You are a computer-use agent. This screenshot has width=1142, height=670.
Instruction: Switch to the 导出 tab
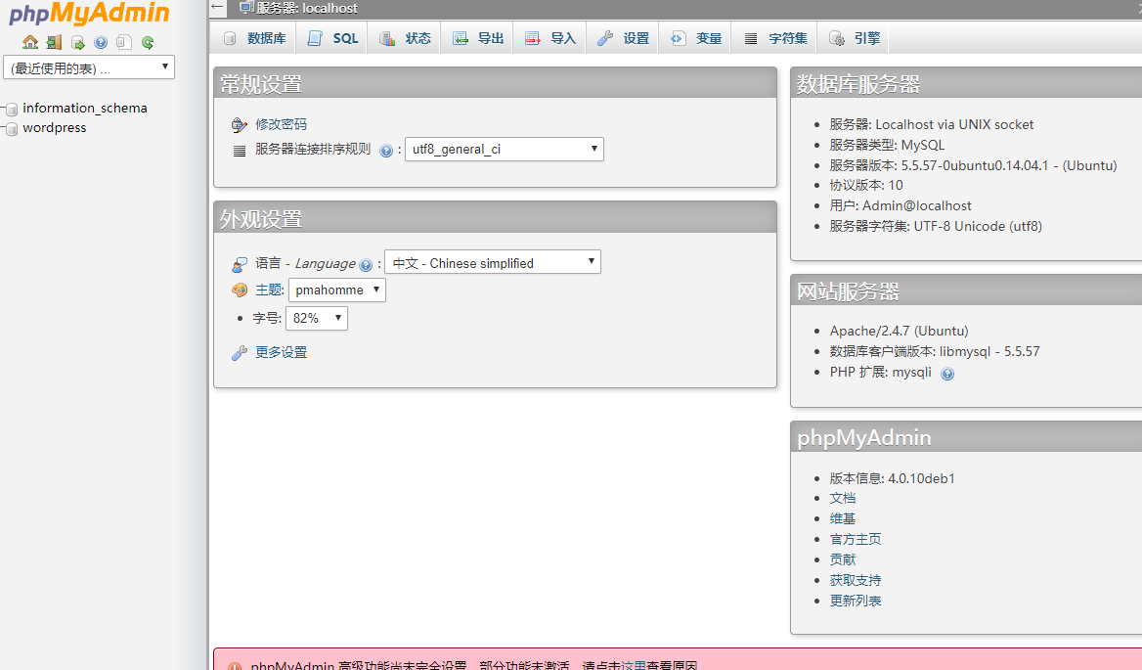coord(477,38)
